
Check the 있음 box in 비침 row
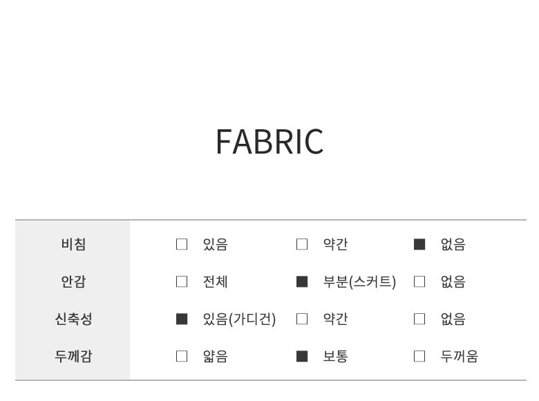(x=182, y=244)
